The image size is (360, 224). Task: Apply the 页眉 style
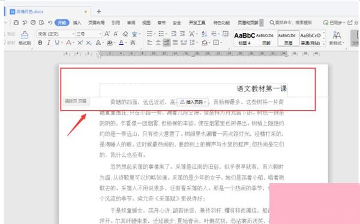[289, 38]
